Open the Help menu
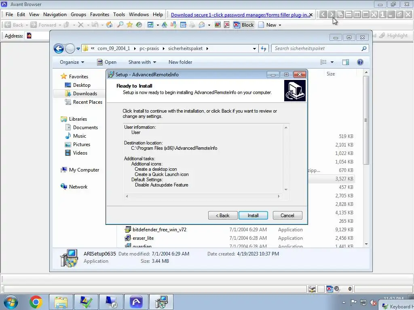The image size is (414, 310). [158, 15]
